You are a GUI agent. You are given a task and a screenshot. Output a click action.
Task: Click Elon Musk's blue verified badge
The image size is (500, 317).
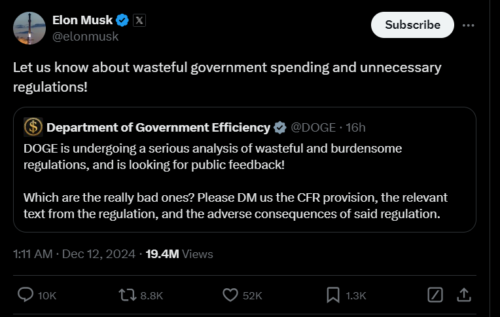pyautogui.click(x=122, y=20)
